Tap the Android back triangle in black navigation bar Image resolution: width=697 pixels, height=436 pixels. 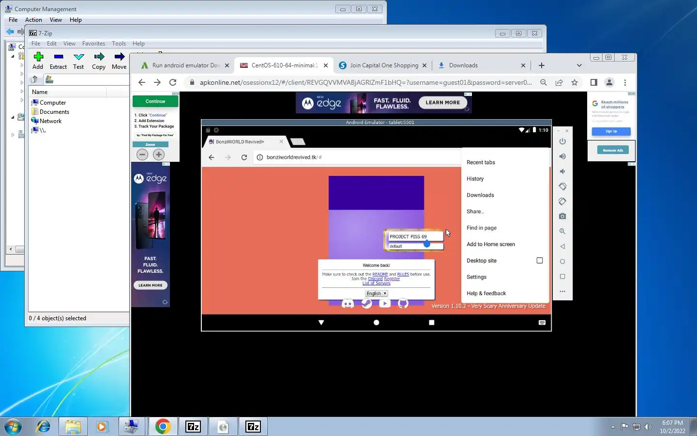click(321, 323)
